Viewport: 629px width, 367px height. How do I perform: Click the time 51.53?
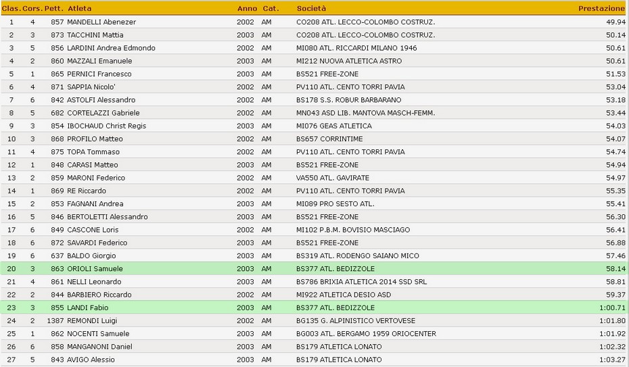click(x=615, y=74)
